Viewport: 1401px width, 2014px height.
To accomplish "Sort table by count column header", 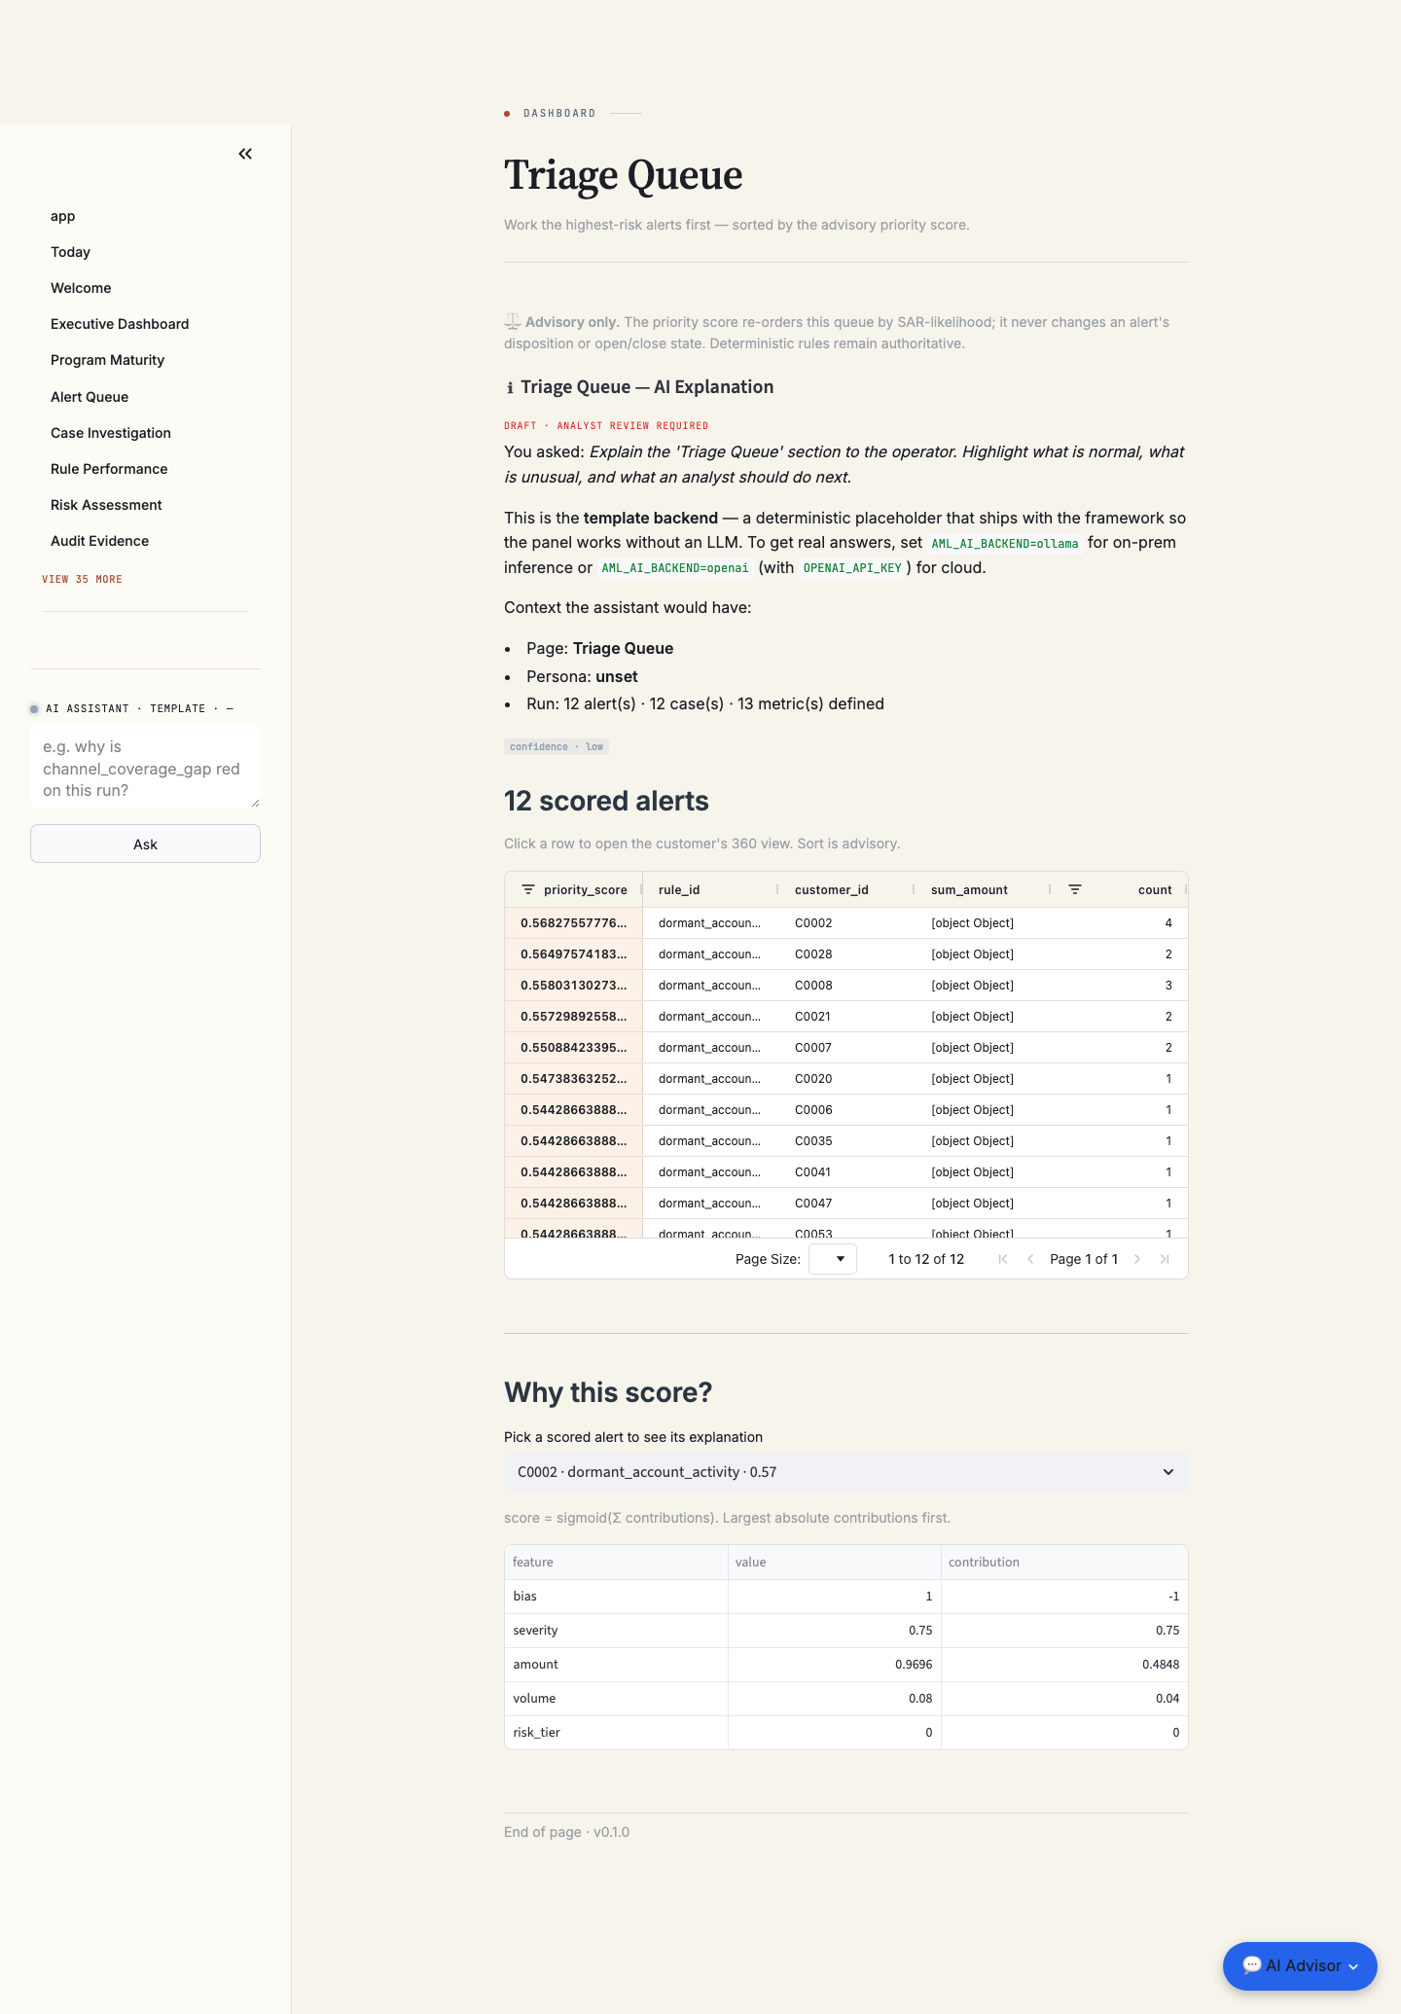I will pos(1155,889).
